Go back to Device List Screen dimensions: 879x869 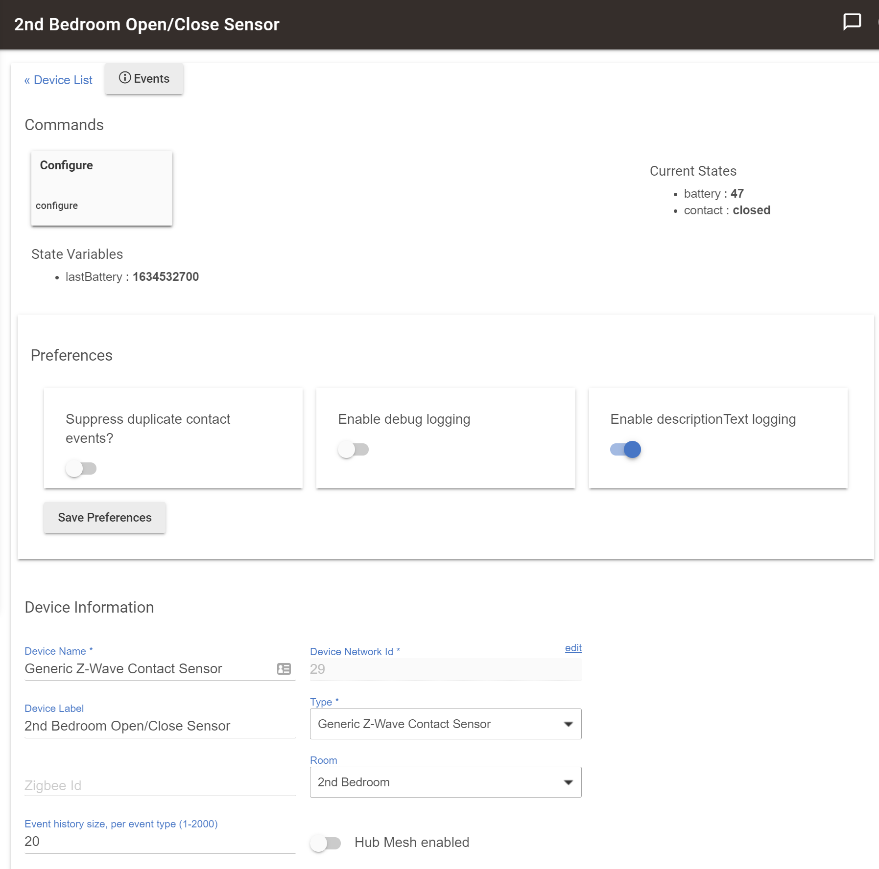[x=58, y=80]
